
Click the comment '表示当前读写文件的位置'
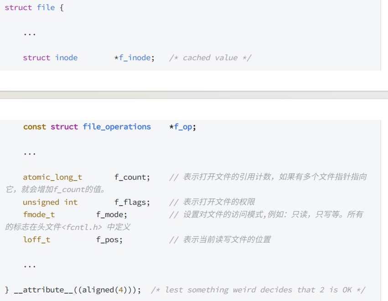220,239
